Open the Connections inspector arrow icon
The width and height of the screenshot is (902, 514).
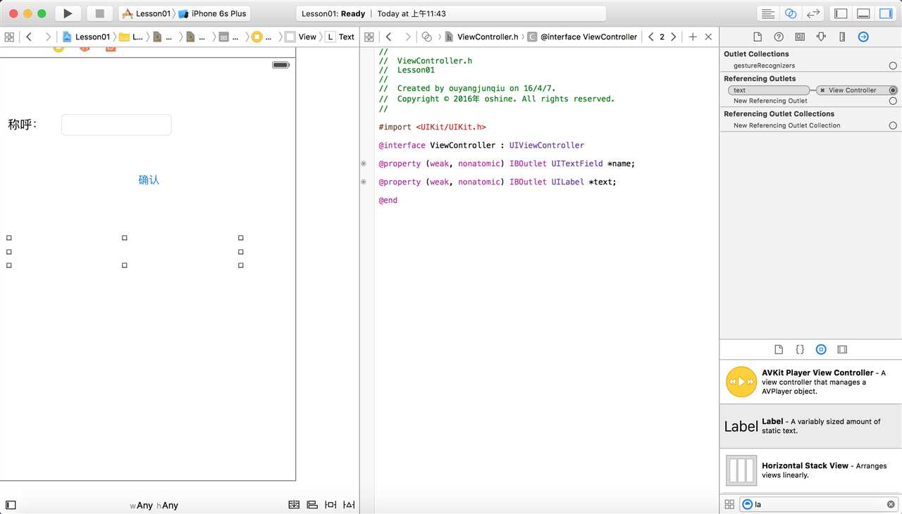tap(863, 37)
